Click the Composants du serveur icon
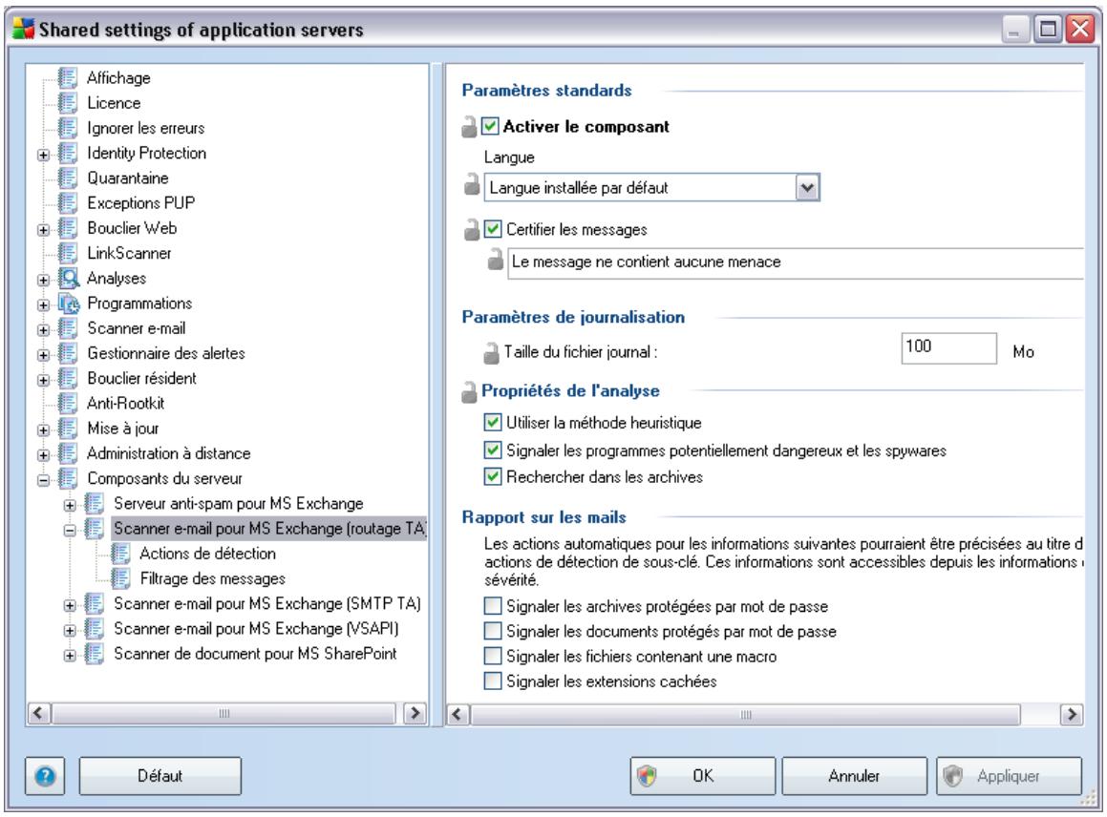1107x817 pixels. point(68,478)
